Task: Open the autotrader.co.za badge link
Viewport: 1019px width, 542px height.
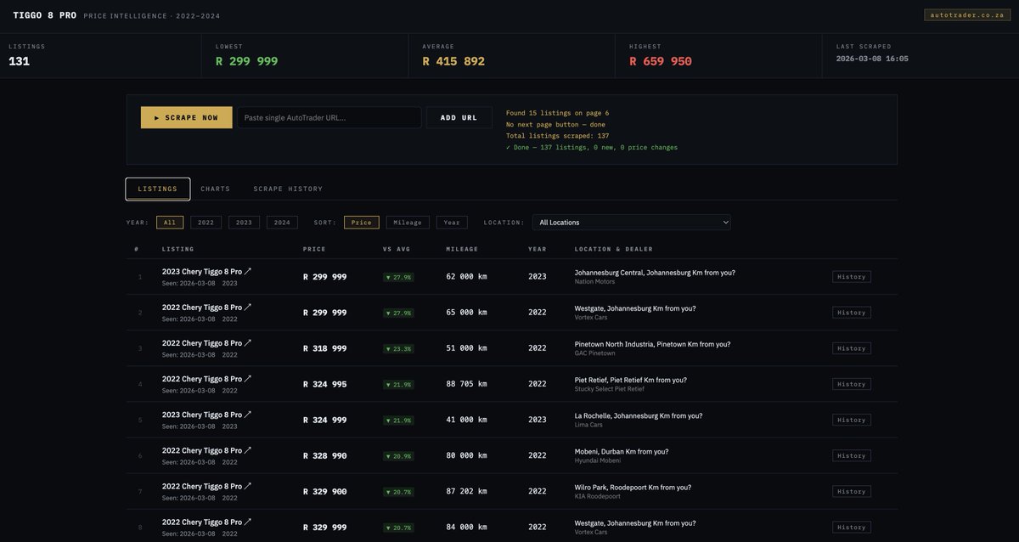Action: [967, 15]
